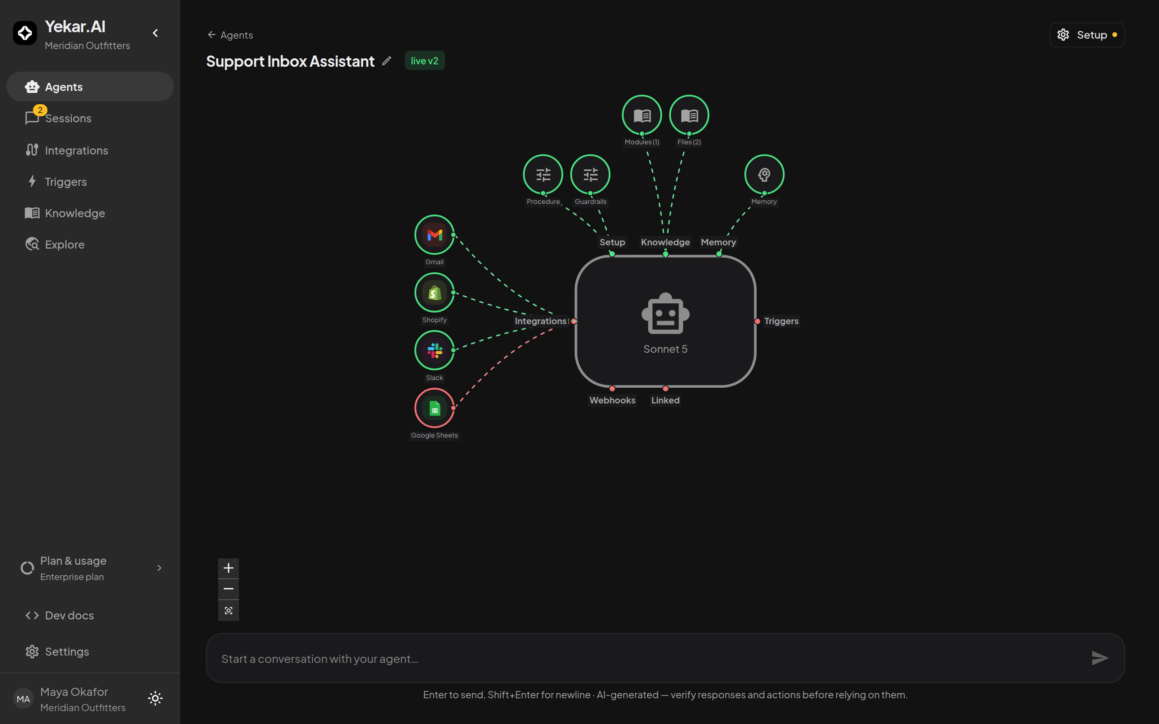Go back to Agents list
1159x724 pixels.
tap(230, 35)
